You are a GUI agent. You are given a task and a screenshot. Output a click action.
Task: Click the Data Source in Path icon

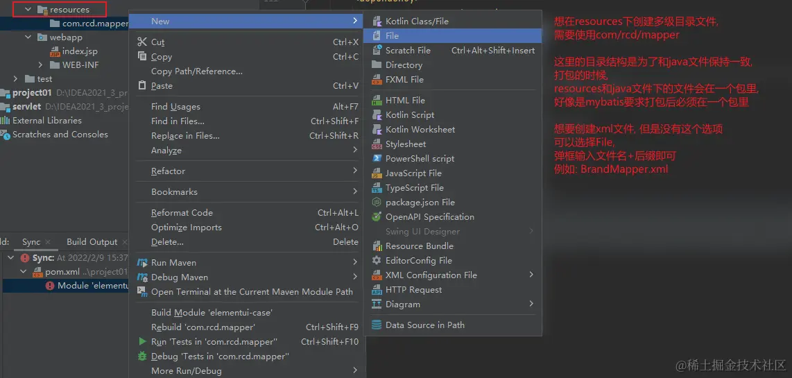tap(377, 325)
